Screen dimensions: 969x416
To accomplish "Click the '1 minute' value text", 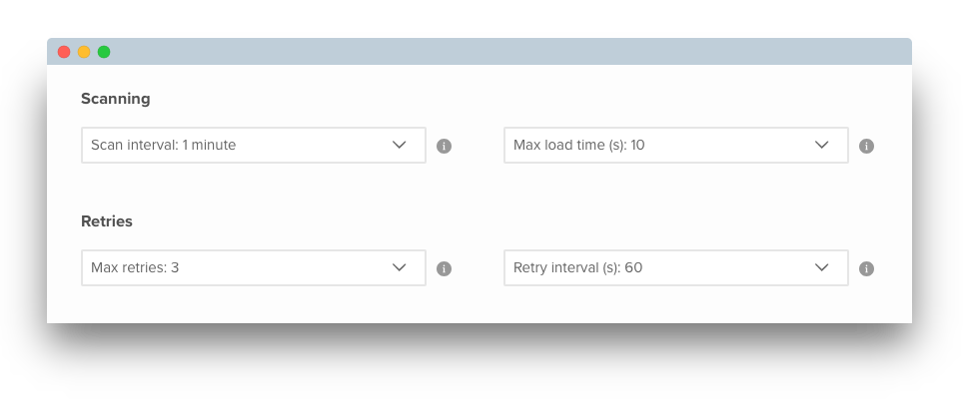I will (x=209, y=145).
